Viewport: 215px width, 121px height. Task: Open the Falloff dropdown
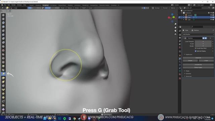click(84, 8)
